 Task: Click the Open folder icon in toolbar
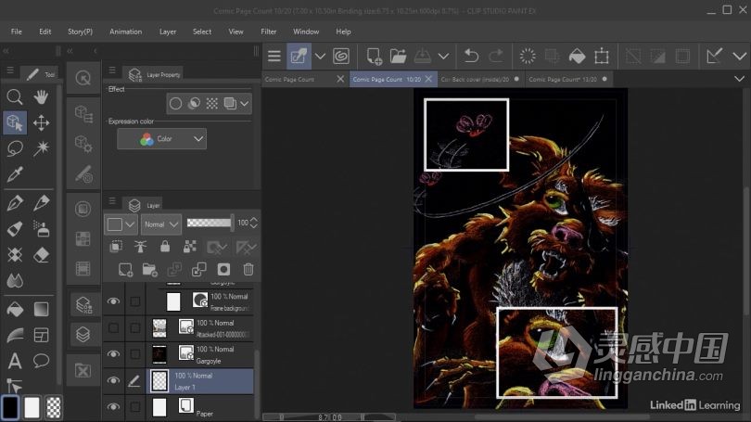(x=398, y=57)
